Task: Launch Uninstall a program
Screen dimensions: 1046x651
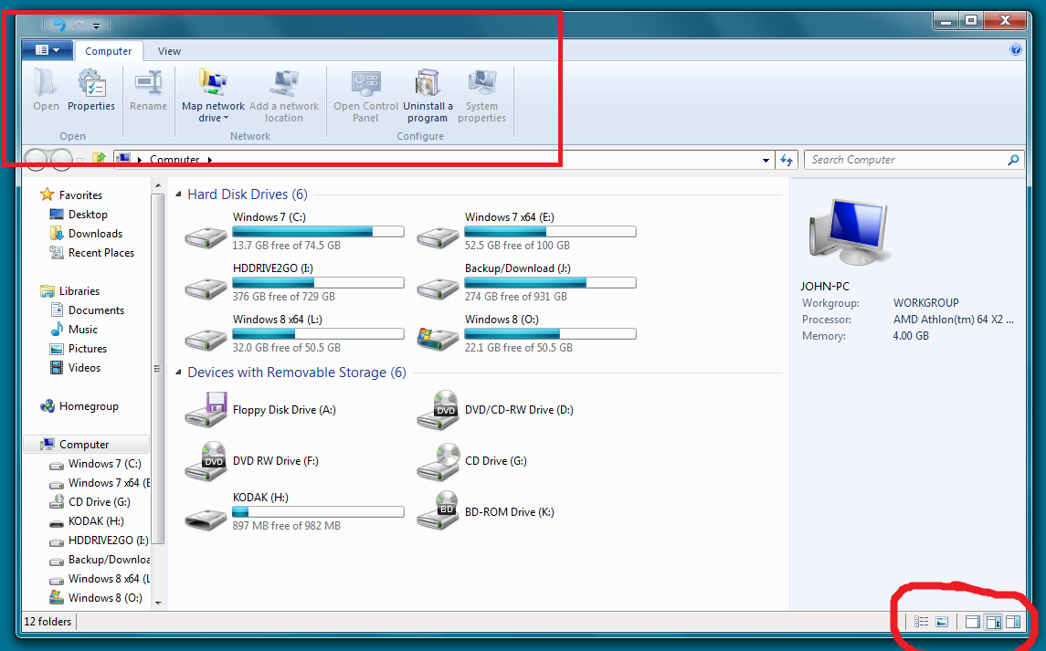Action: point(427,94)
